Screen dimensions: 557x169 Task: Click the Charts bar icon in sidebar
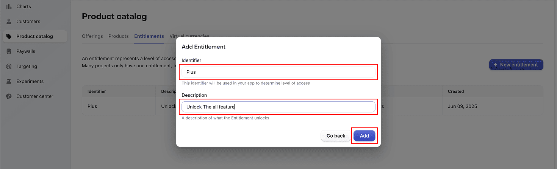click(9, 6)
